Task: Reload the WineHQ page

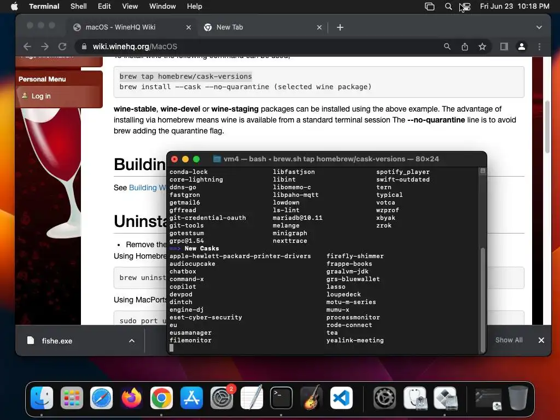Action: click(62, 47)
